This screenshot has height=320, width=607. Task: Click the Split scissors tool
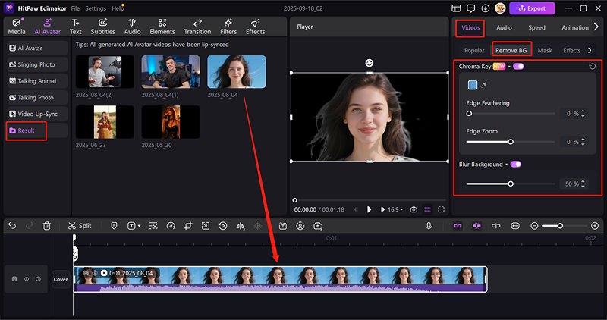[x=80, y=226]
